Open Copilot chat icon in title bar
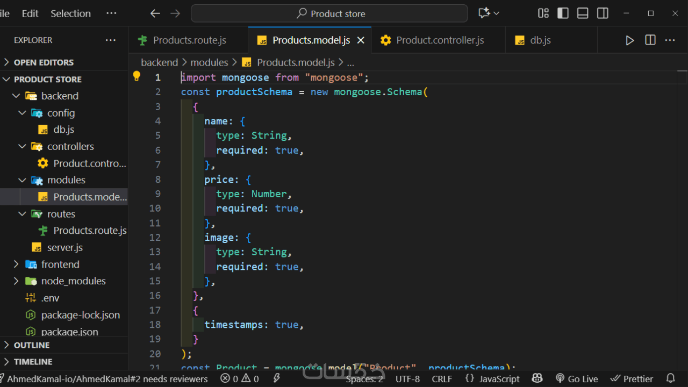The height and width of the screenshot is (387, 688). coord(484,13)
